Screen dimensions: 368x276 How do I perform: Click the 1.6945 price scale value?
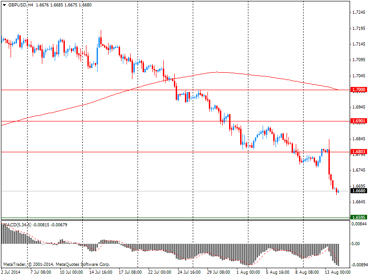[359, 107]
